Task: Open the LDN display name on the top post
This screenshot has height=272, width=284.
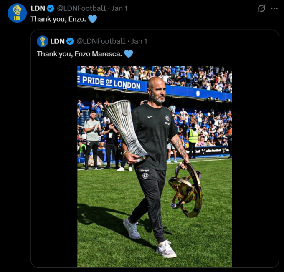Action: tap(38, 8)
